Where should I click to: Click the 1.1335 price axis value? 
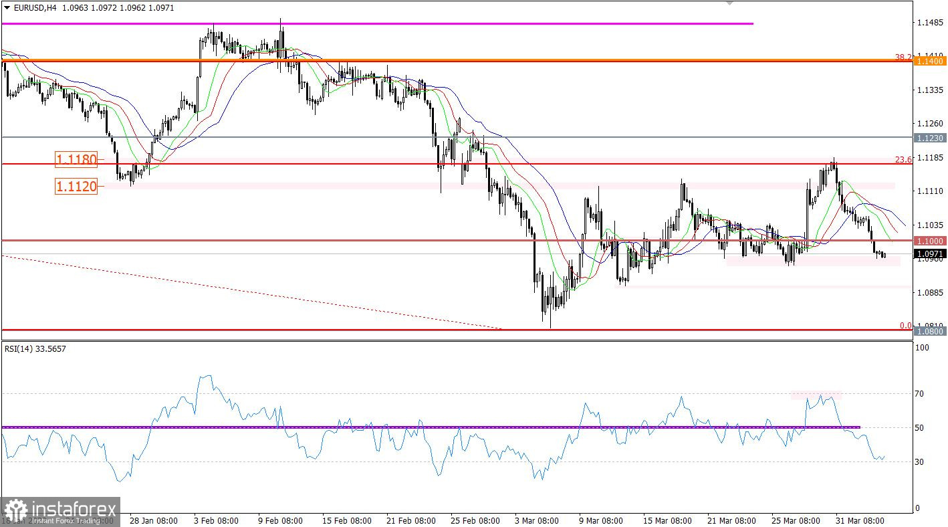coord(931,90)
